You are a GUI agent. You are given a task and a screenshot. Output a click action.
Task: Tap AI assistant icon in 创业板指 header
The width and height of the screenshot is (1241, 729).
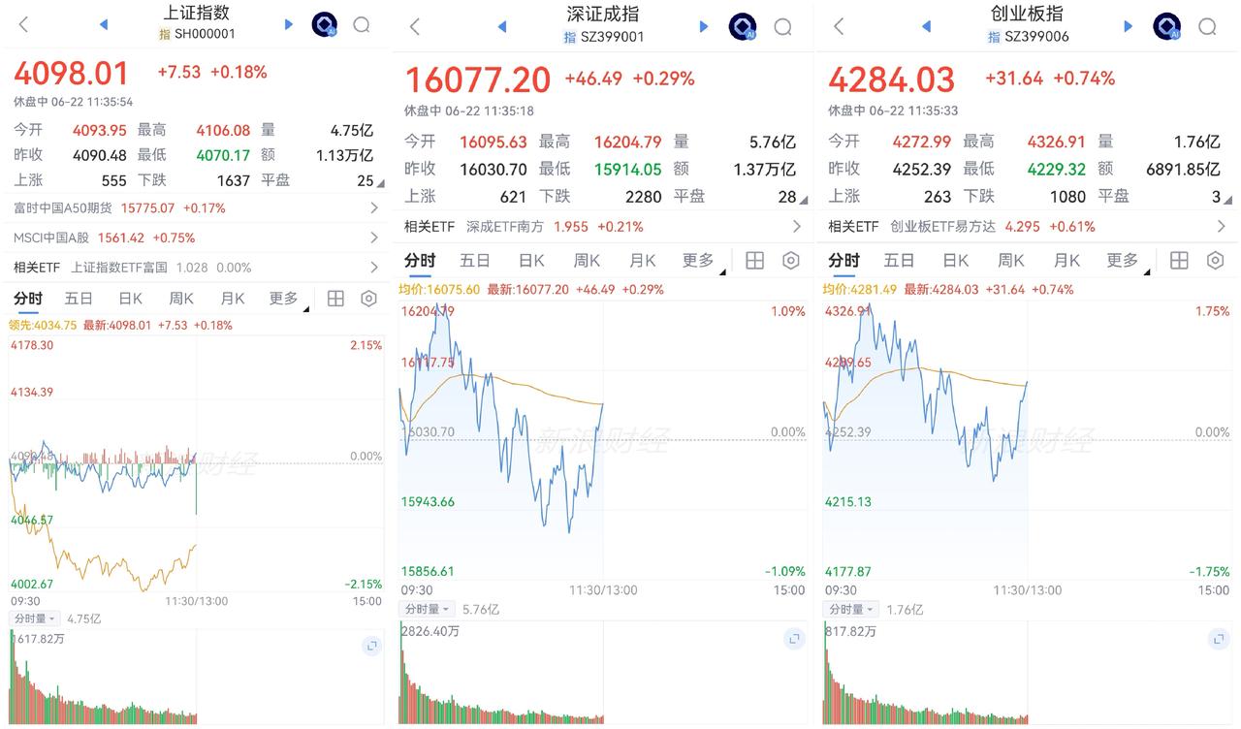(x=1166, y=26)
